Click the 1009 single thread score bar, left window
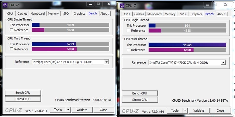Screen dimensions: 235x117 [x=70, y=25]
